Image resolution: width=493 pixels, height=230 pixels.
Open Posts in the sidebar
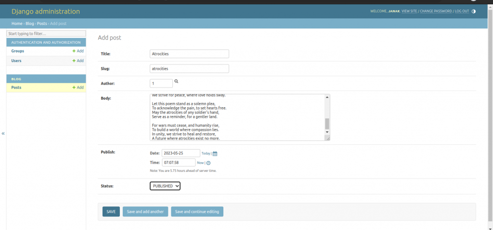click(x=16, y=88)
